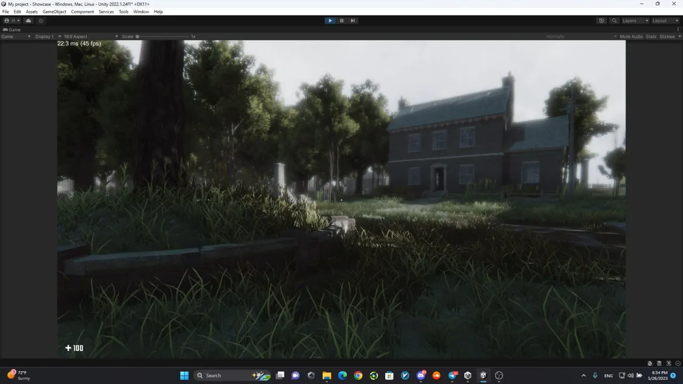683x384 pixels.
Task: Open the Unity account dropdown
Action: point(13,21)
